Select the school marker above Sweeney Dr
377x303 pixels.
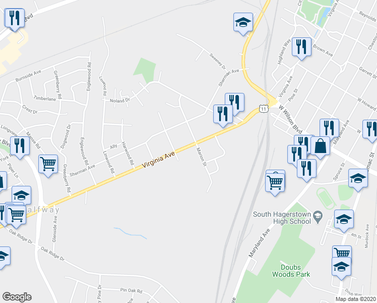pyautogui.click(x=243, y=24)
